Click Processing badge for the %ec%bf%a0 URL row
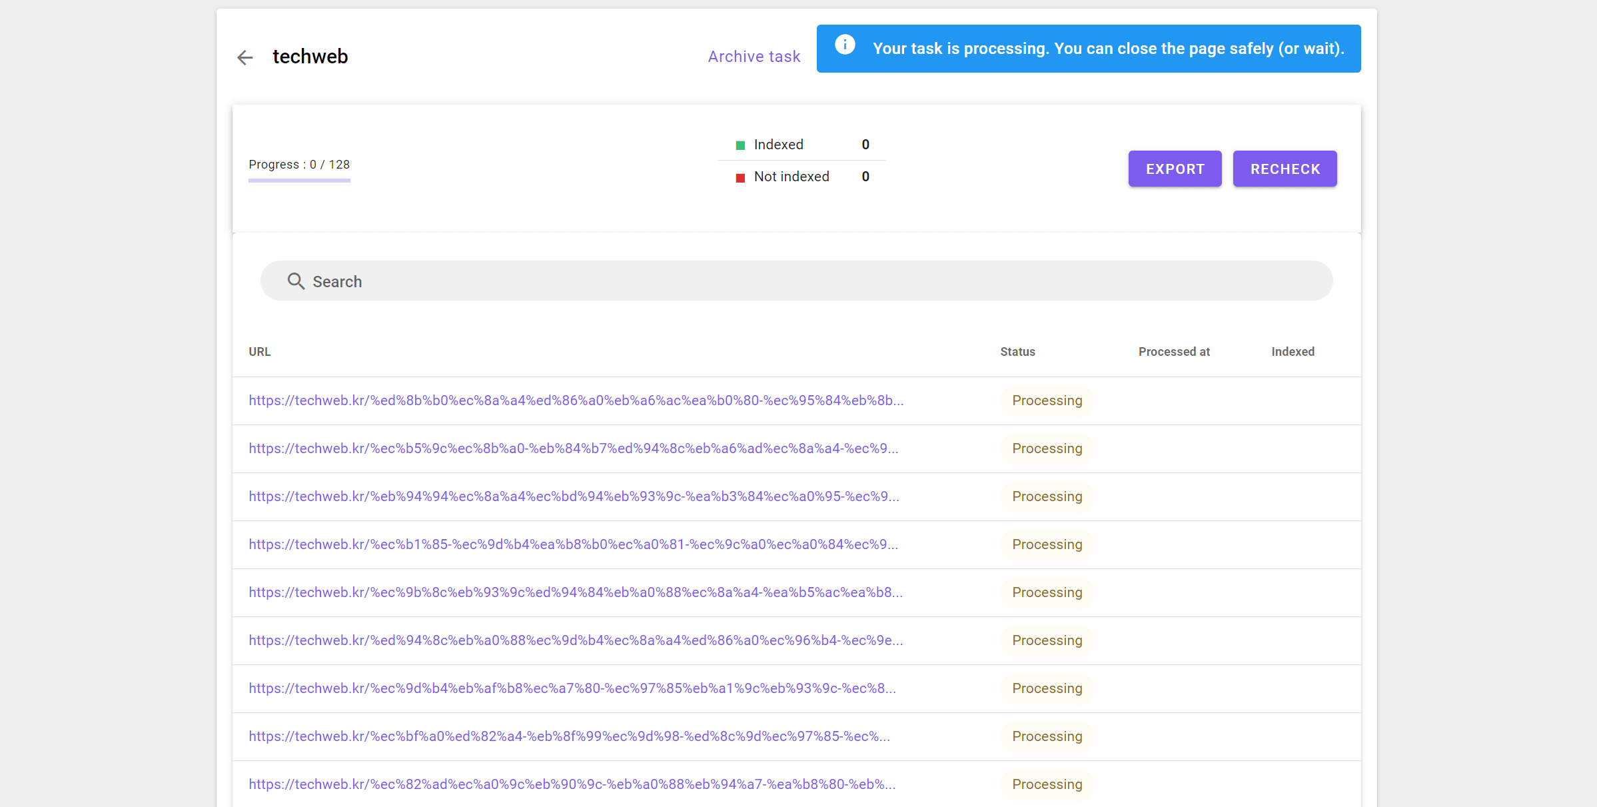This screenshot has width=1597, height=807. [1047, 736]
